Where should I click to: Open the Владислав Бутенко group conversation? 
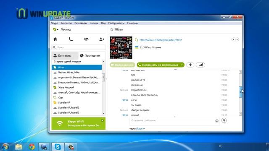point(76,83)
